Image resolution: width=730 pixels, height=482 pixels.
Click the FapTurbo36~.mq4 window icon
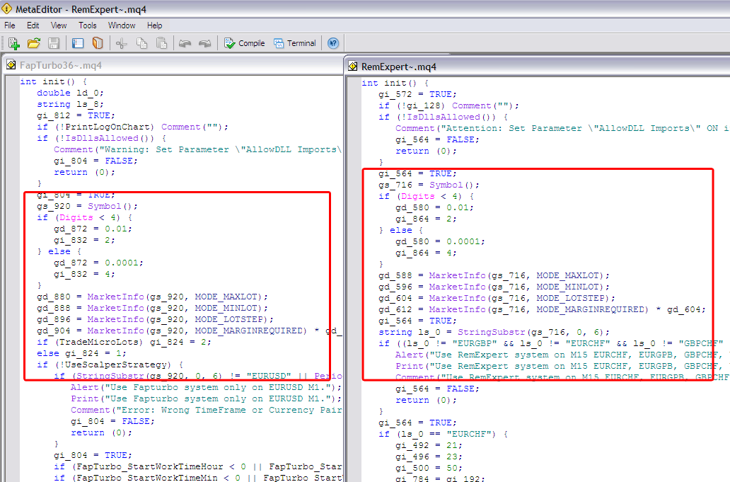coord(11,65)
